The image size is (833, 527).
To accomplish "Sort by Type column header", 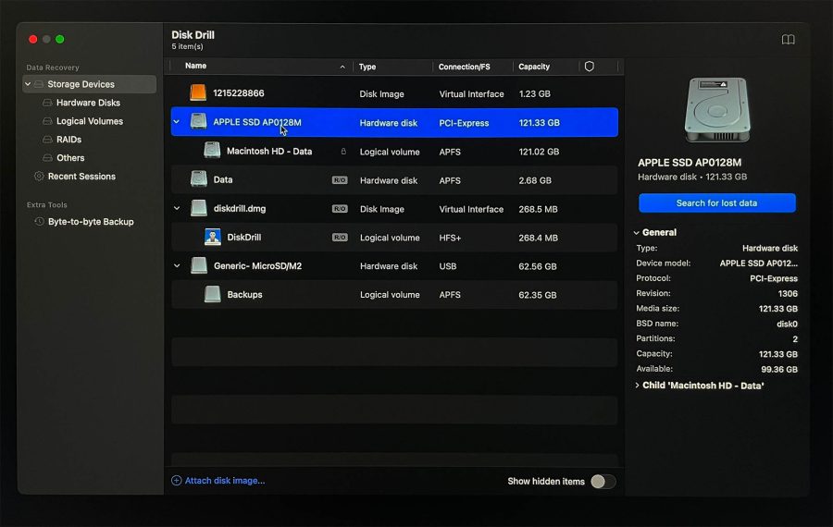I will click(x=367, y=67).
